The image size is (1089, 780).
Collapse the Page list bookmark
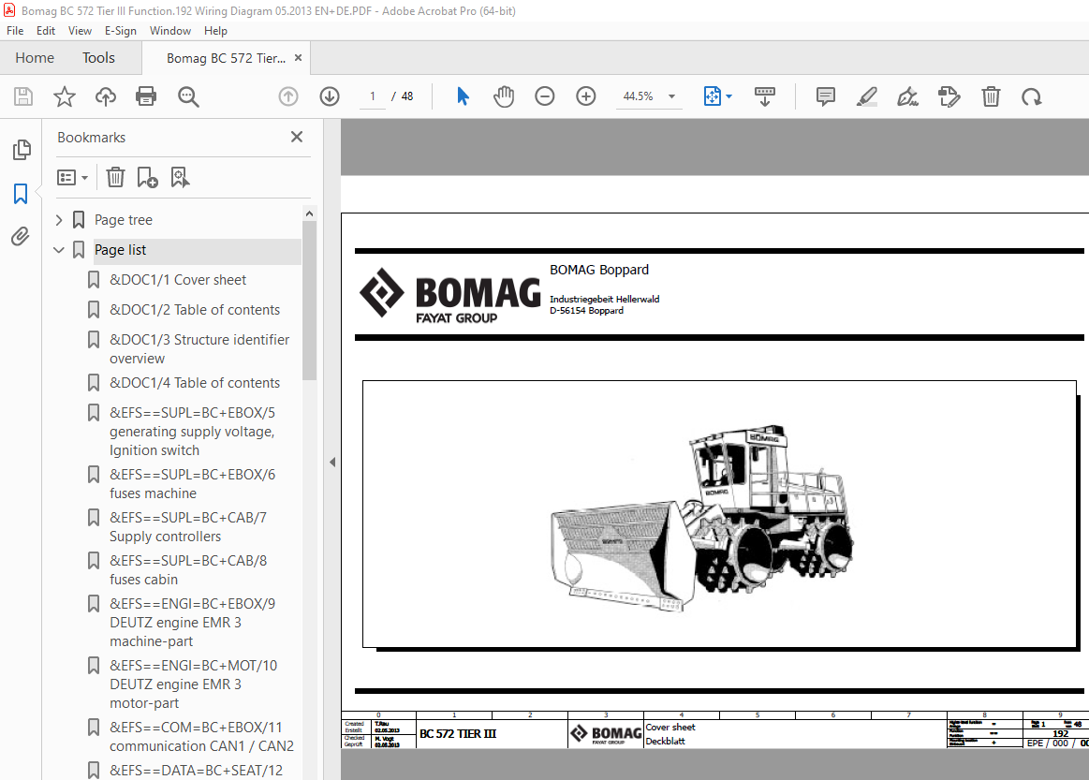(x=59, y=250)
